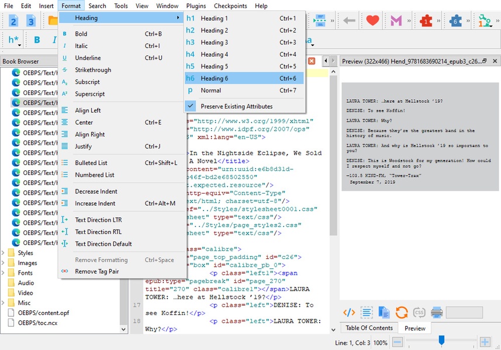Expand overflow chevron after red plugin 1
The width and height of the screenshot is (501, 350).
coord(438,21)
